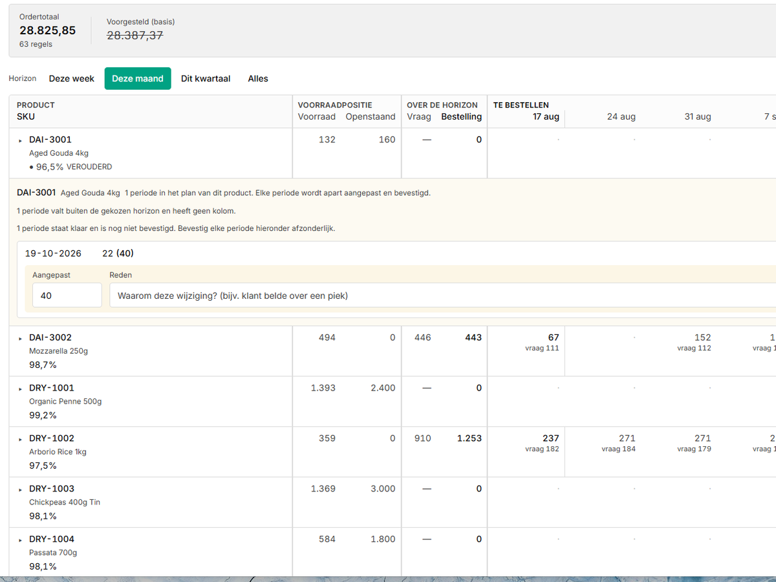The image size is (776, 582).
Task: Choose the Dit kwartaal horizon
Action: [206, 78]
